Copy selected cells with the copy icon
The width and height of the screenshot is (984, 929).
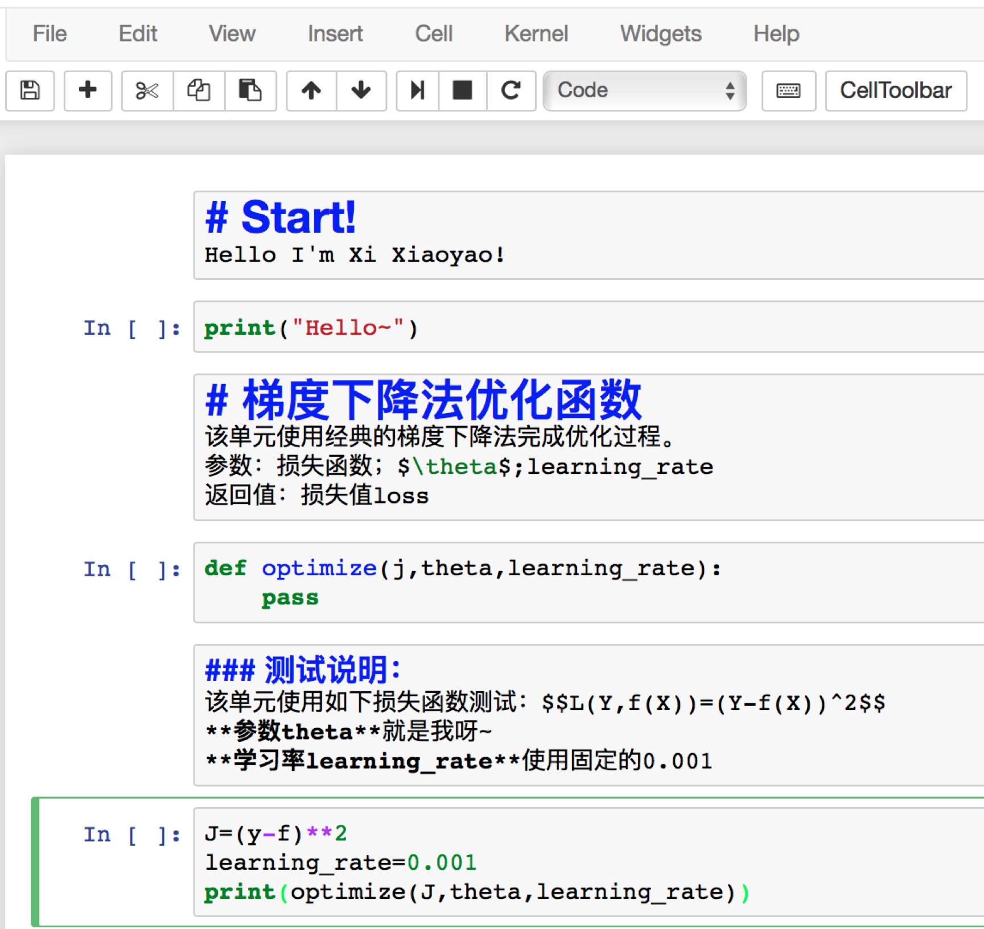click(199, 90)
